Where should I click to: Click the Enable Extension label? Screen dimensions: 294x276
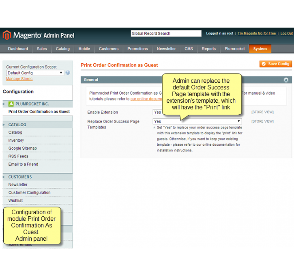[x=103, y=112]
